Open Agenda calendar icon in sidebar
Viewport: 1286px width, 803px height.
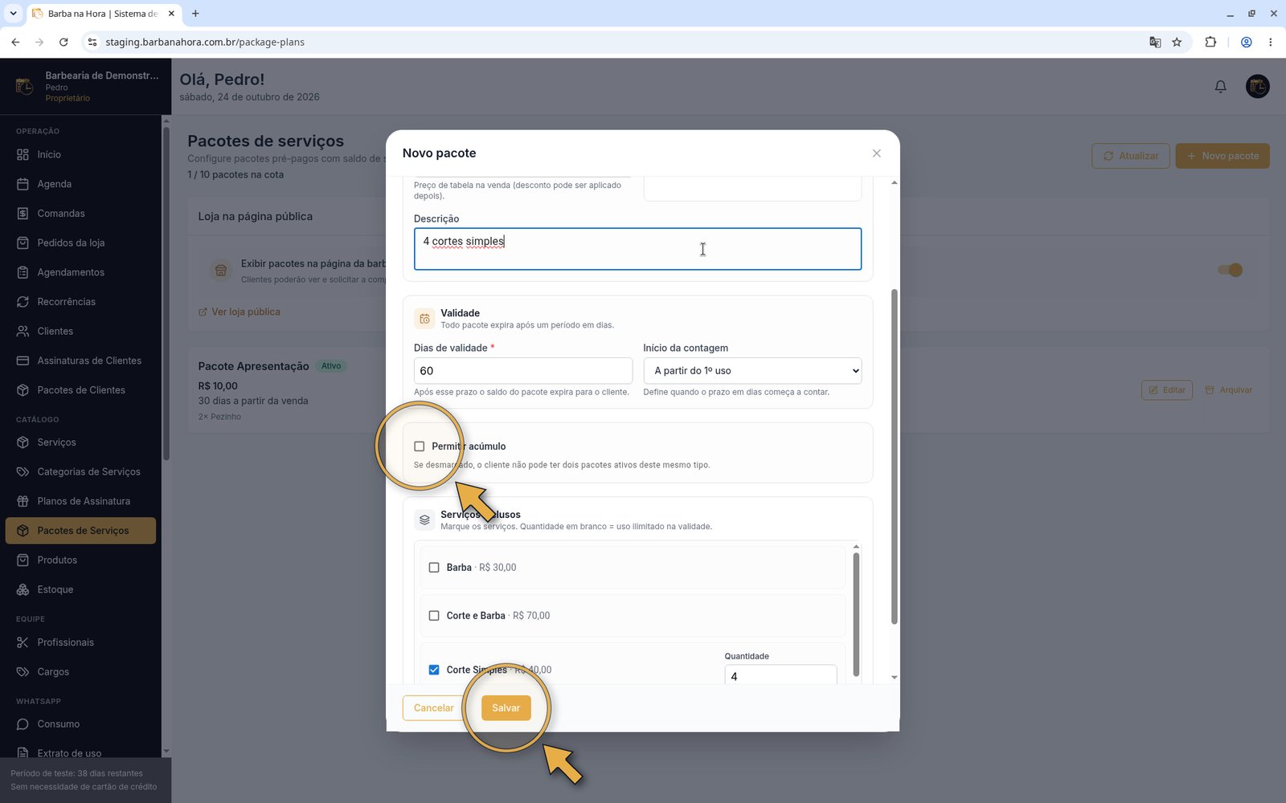[23, 184]
